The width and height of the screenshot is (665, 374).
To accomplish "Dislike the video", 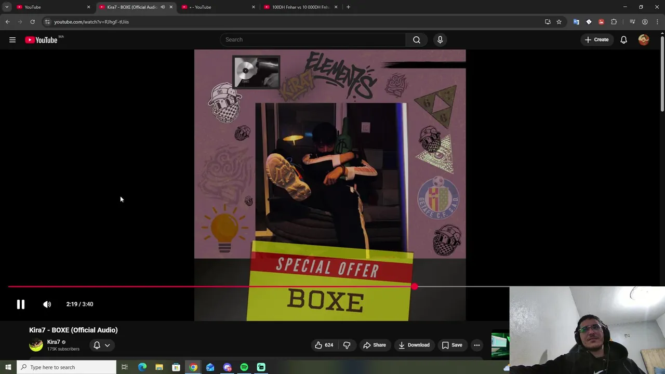I will 347,345.
